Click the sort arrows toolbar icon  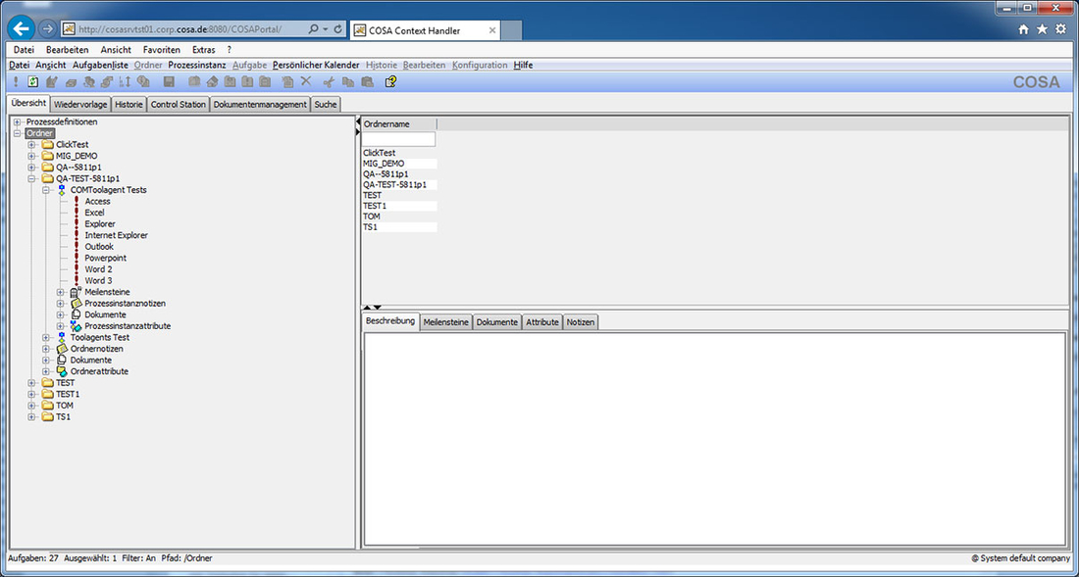click(126, 82)
